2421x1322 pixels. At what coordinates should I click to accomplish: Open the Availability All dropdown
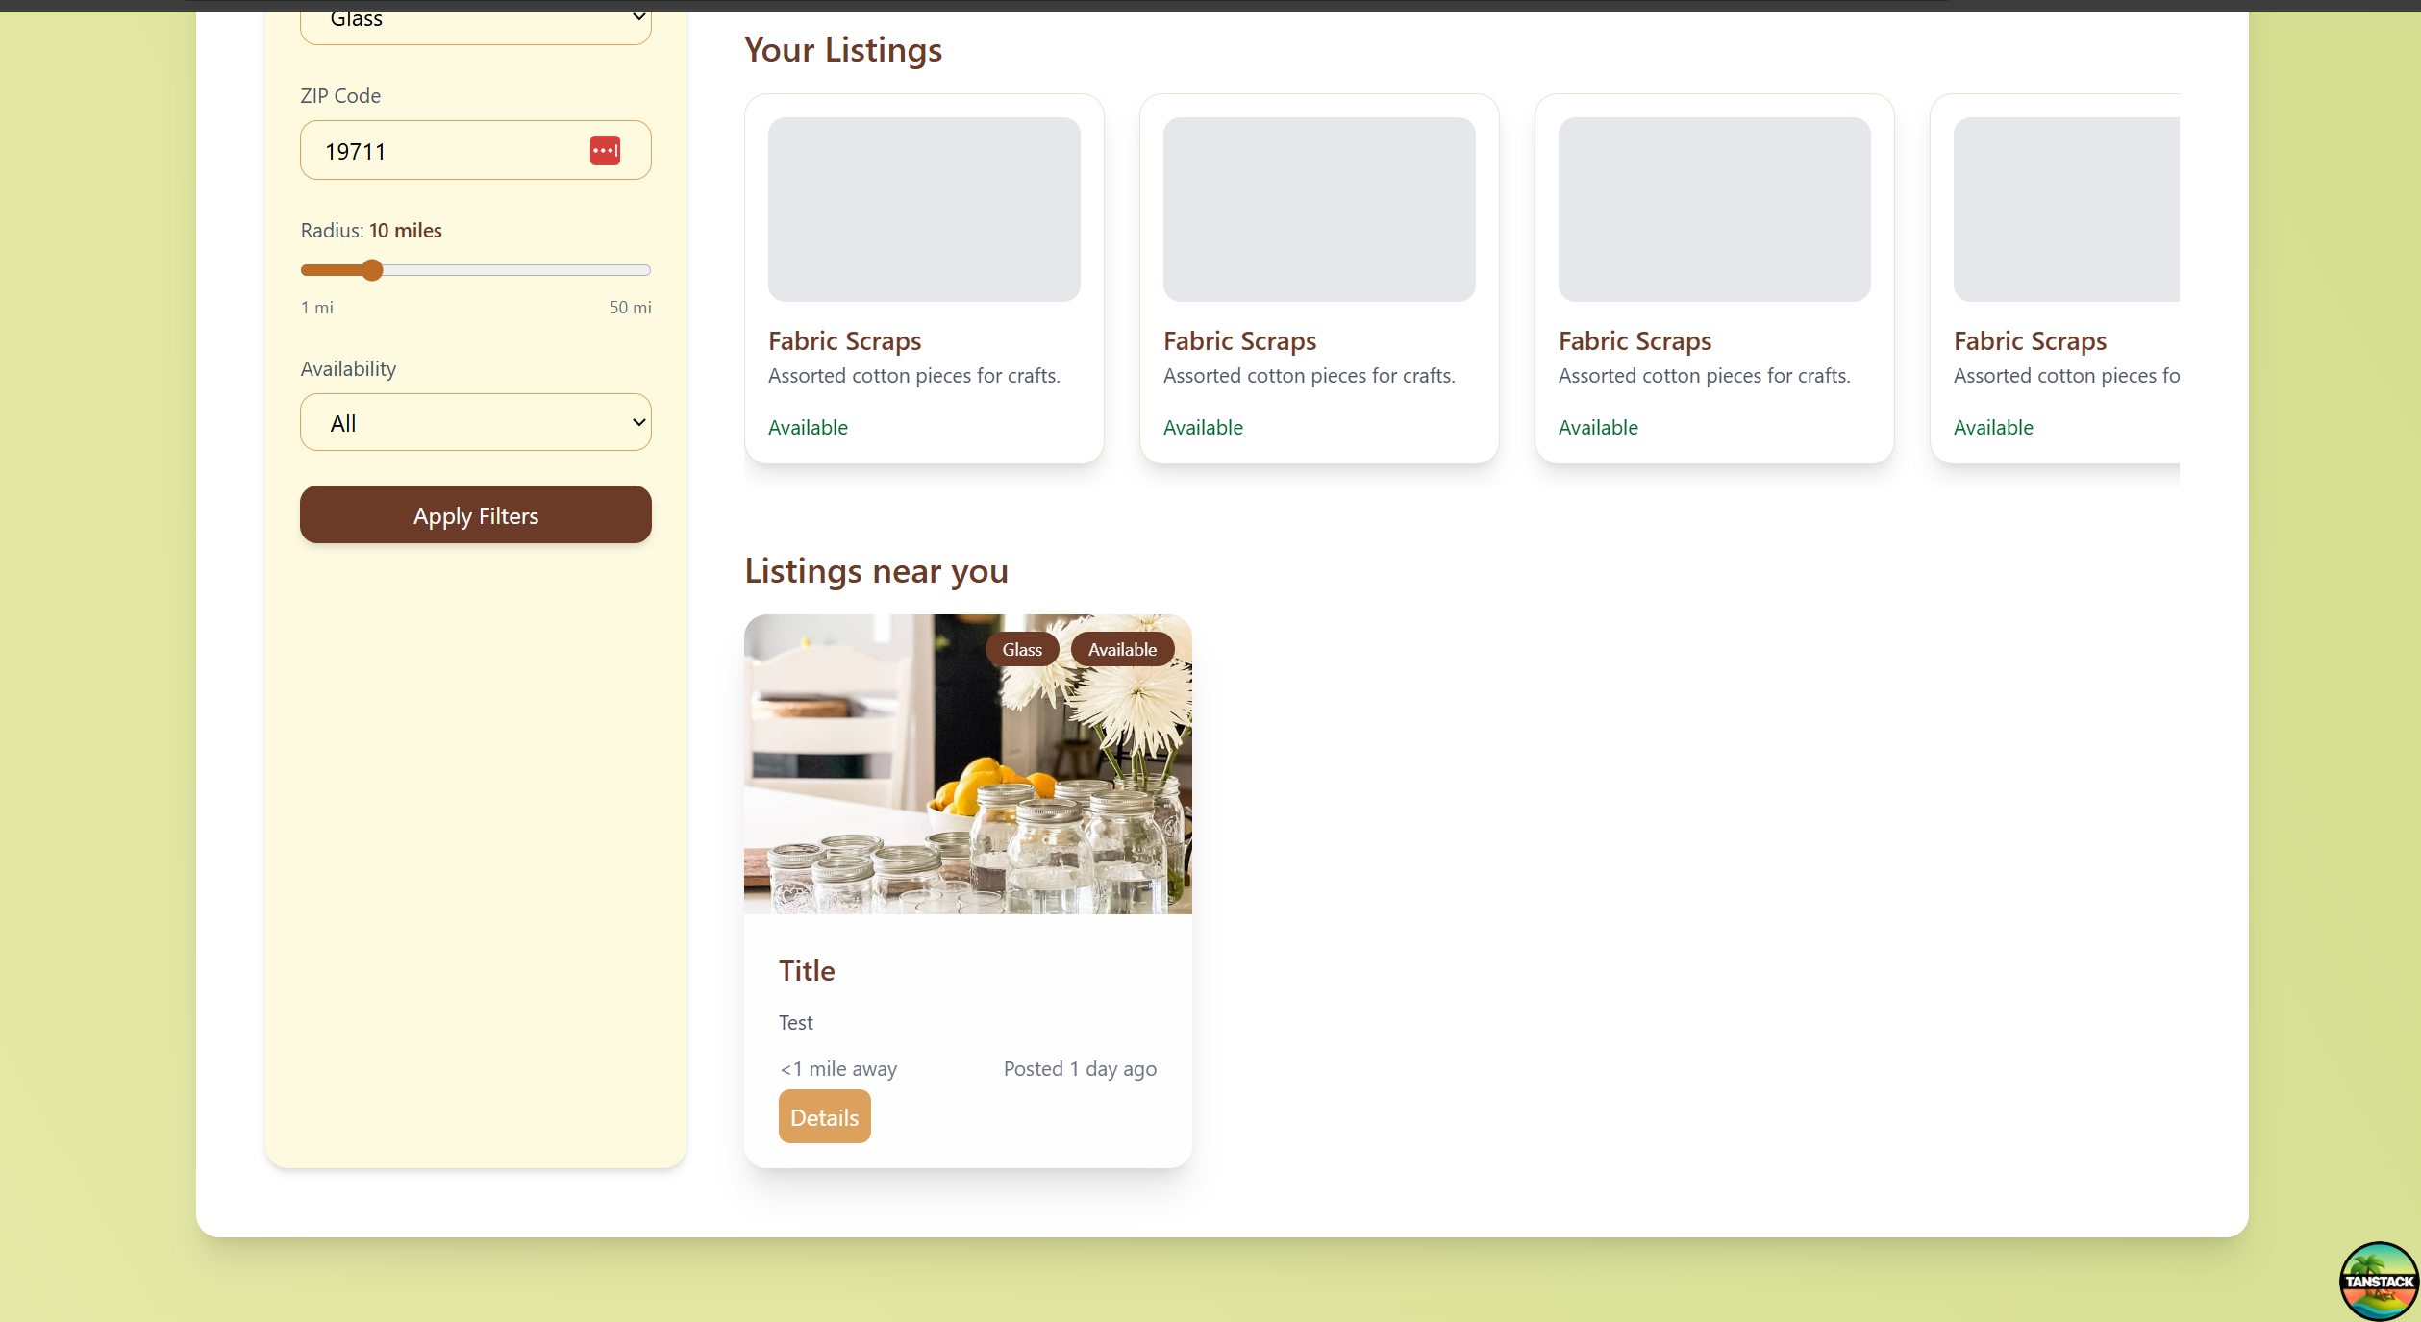pyautogui.click(x=475, y=423)
